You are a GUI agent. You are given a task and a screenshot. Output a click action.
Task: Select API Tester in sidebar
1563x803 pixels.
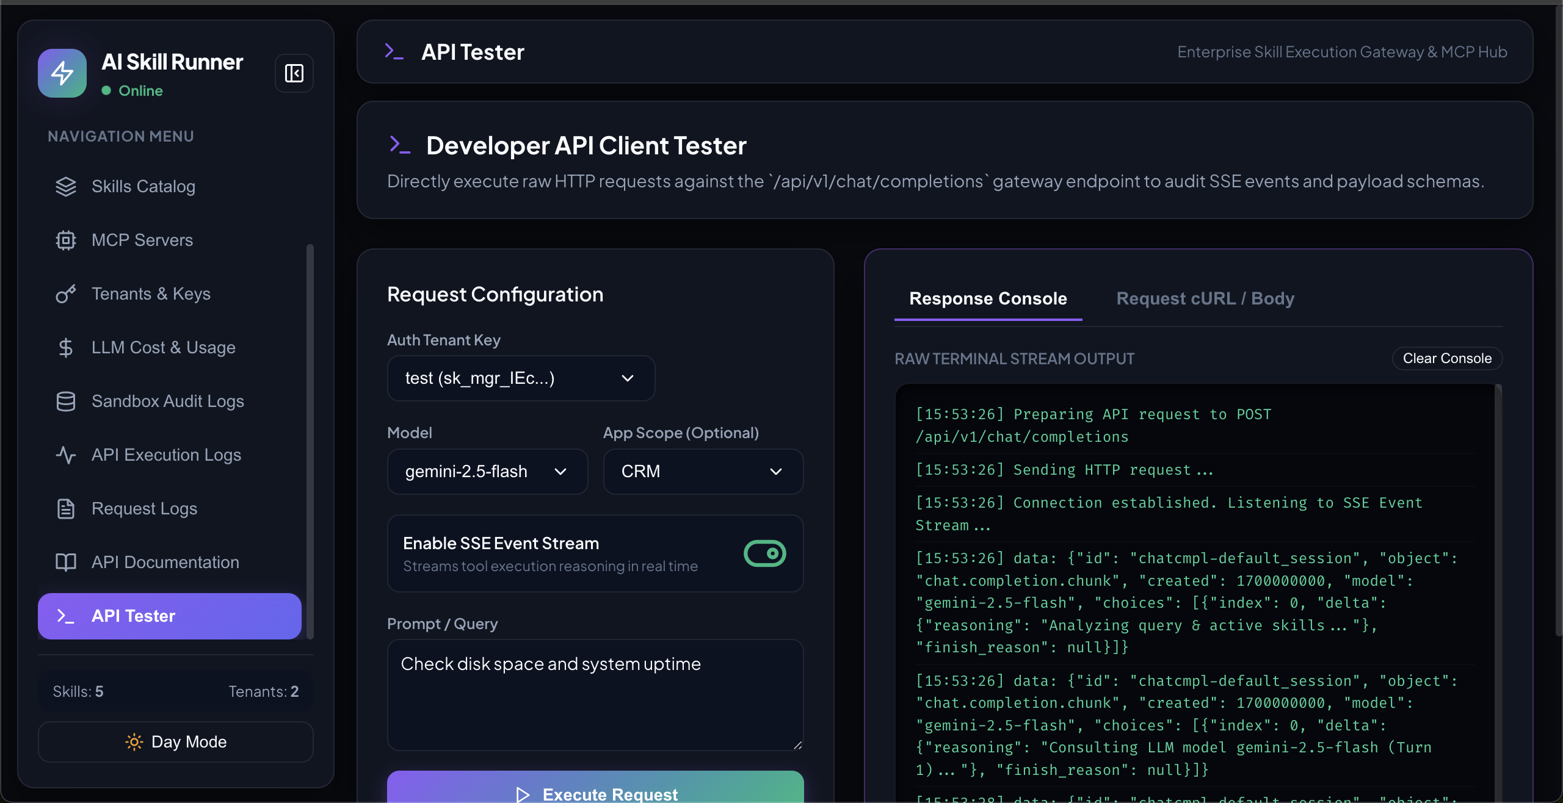click(x=170, y=616)
